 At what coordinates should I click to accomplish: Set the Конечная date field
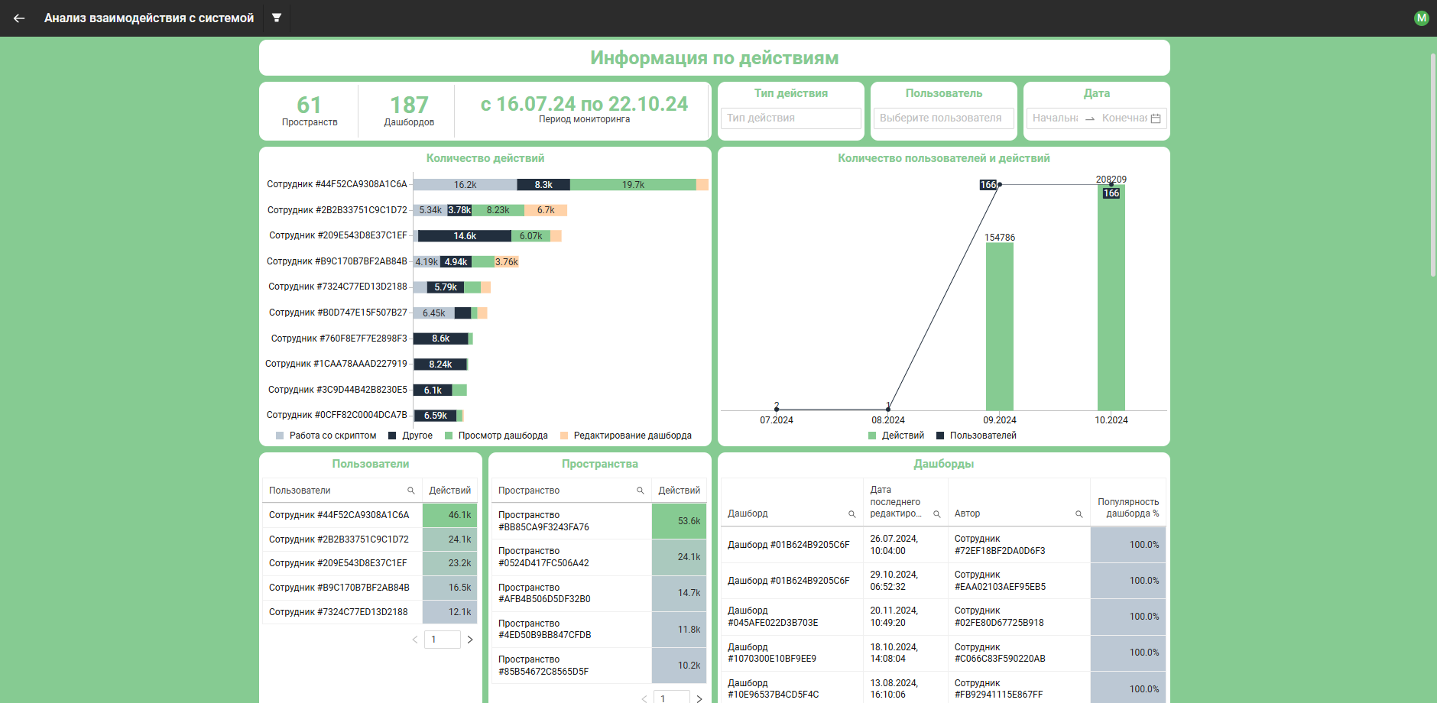point(1124,118)
